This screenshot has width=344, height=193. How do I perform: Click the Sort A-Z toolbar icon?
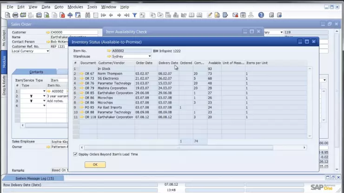point(142,15)
